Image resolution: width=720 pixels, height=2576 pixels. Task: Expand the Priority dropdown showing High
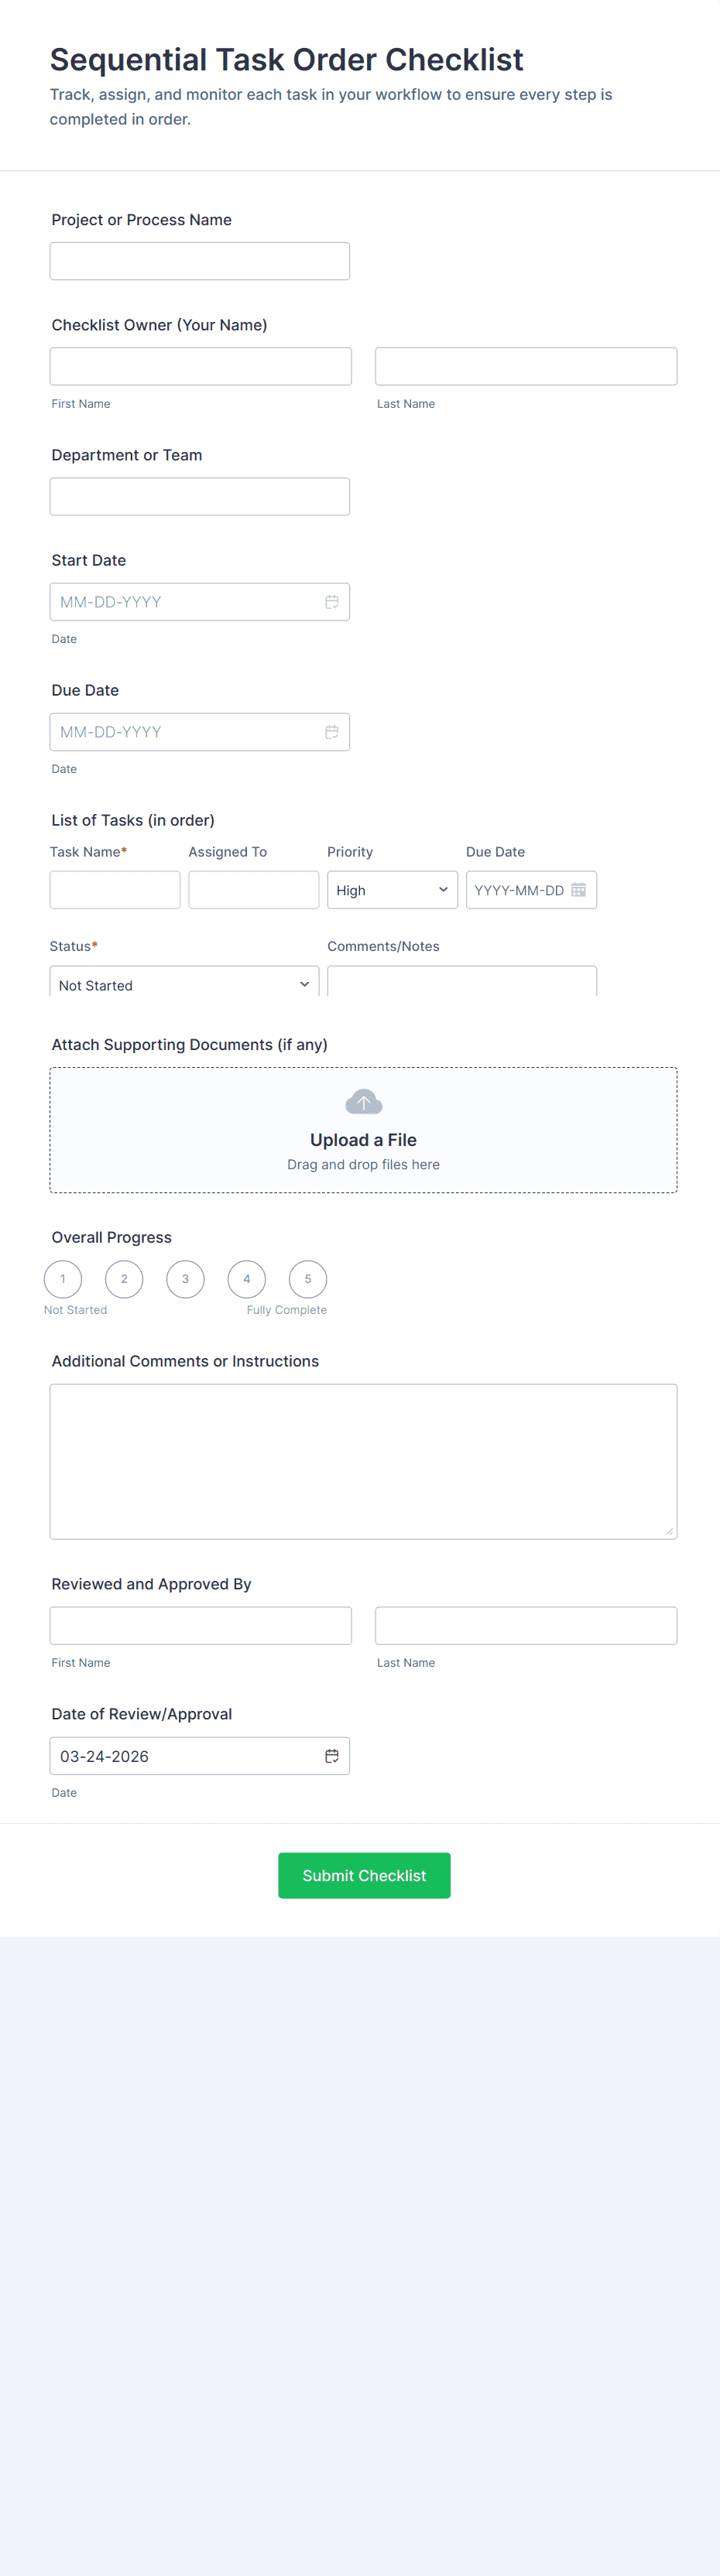(392, 890)
